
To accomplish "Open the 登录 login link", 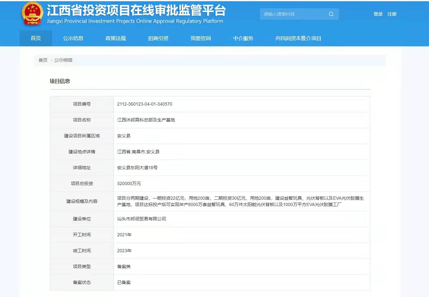I will tap(378, 14).
